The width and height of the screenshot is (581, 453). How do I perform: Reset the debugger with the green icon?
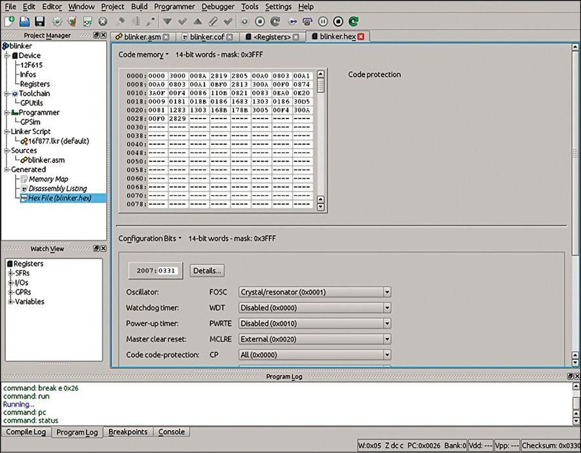pos(354,22)
